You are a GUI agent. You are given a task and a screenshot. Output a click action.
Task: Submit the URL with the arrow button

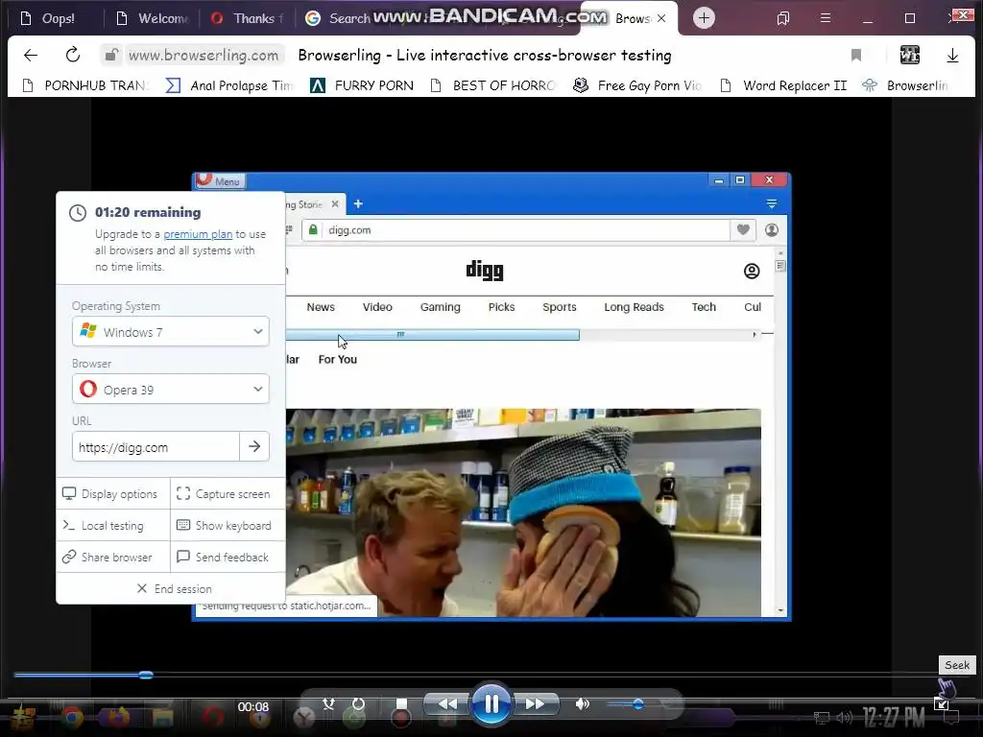click(254, 447)
